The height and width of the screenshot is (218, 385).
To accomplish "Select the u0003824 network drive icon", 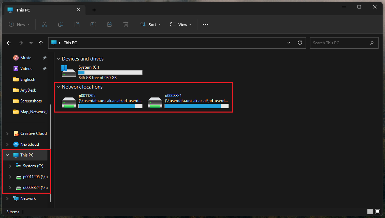I will 155,102.
